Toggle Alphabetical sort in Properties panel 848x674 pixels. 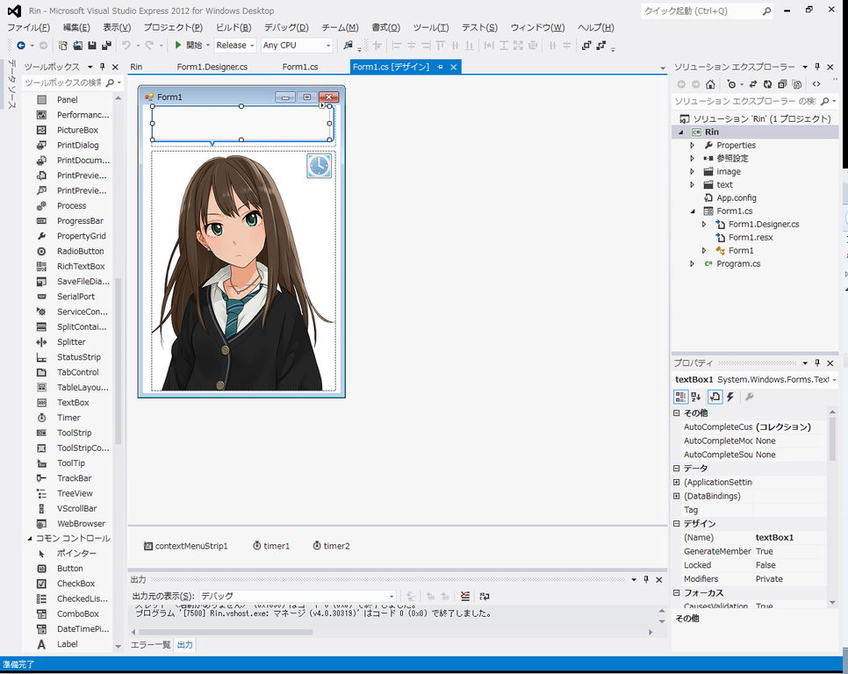pyautogui.click(x=696, y=397)
